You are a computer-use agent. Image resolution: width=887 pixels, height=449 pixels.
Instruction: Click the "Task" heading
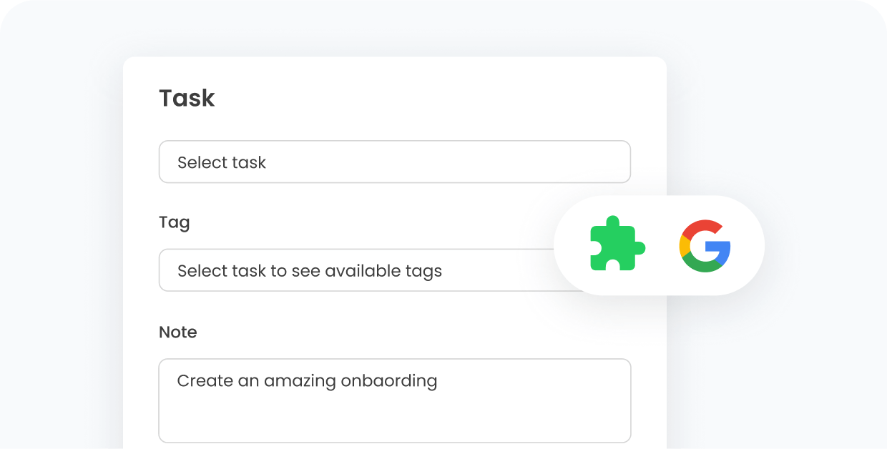click(x=187, y=98)
